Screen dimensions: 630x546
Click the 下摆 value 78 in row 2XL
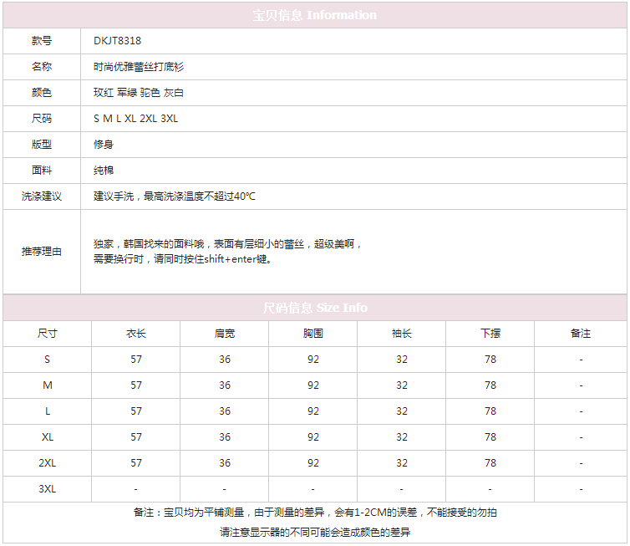click(490, 463)
